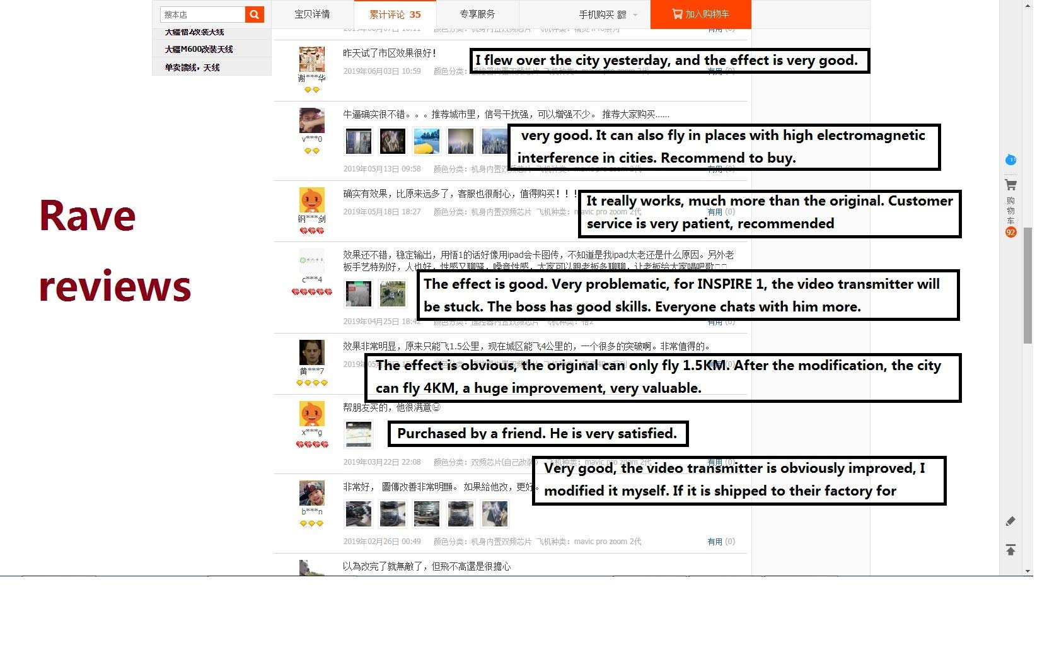1059x662 pixels.
Task: Click the pencil feedback icon in right sidebar
Action: tap(1010, 521)
